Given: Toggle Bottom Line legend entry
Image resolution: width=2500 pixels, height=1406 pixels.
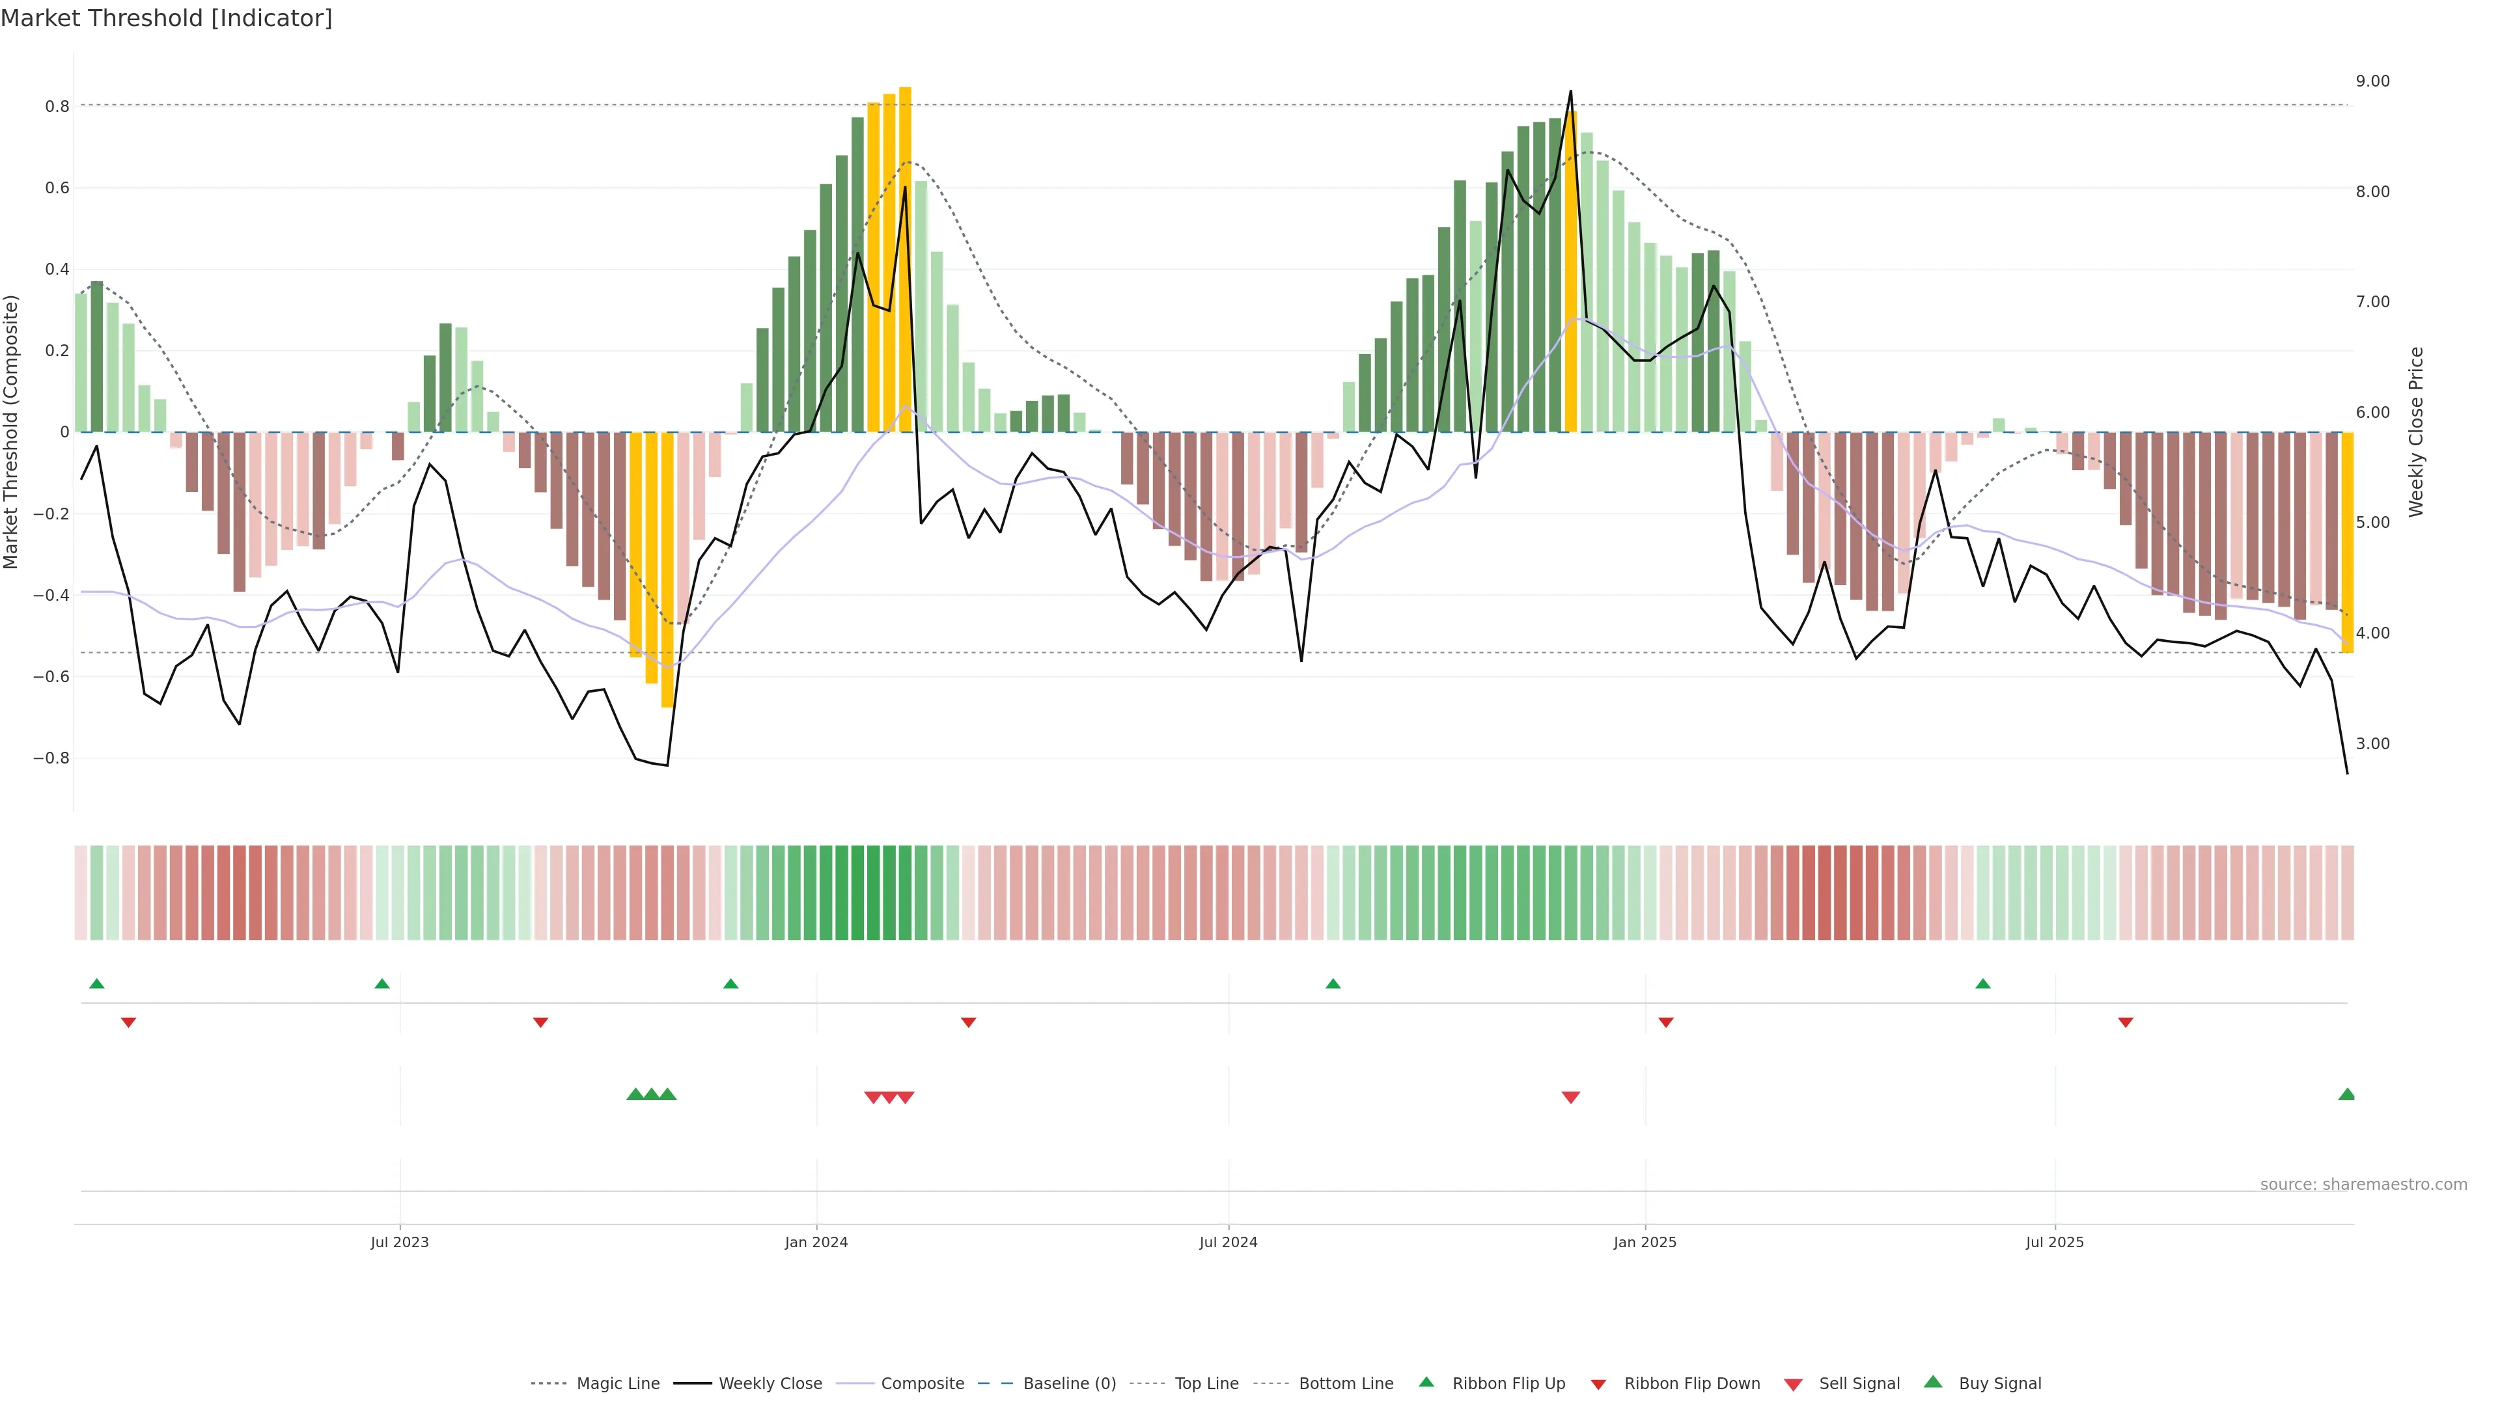Looking at the screenshot, I should (x=1345, y=1384).
